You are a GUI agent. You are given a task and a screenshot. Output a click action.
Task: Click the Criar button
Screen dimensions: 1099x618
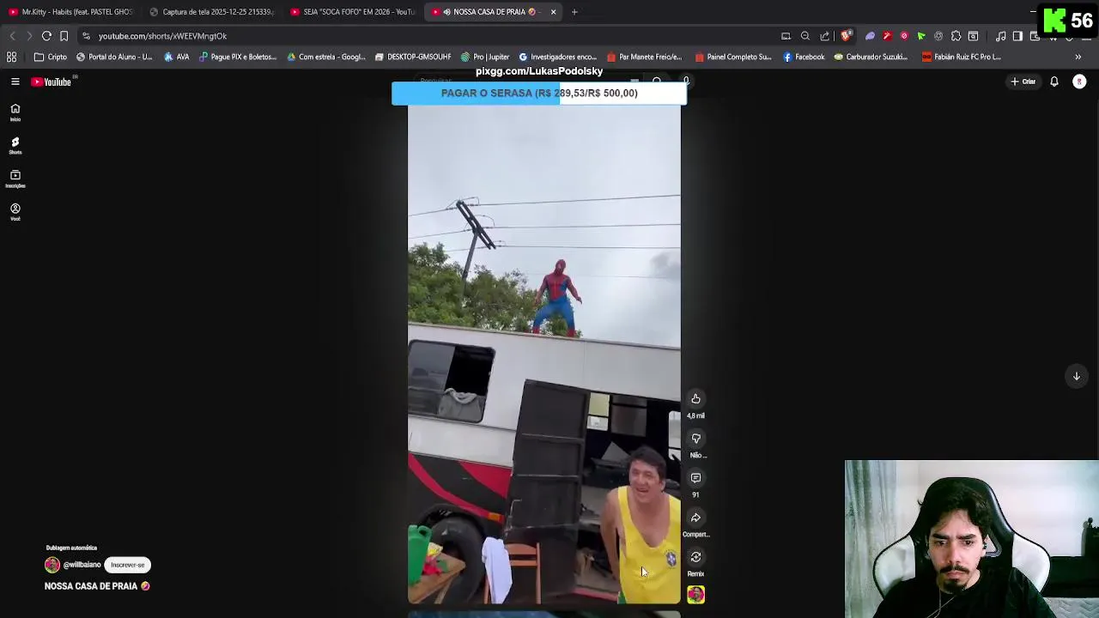coord(1023,82)
